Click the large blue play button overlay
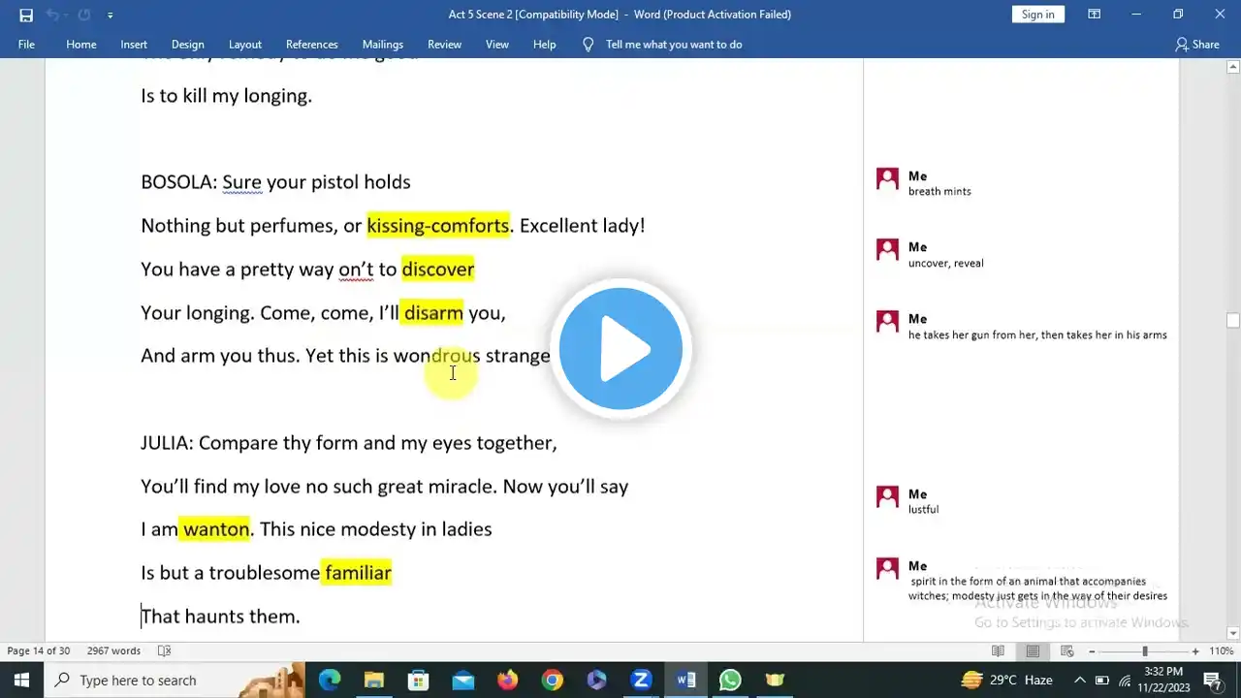 (621, 350)
